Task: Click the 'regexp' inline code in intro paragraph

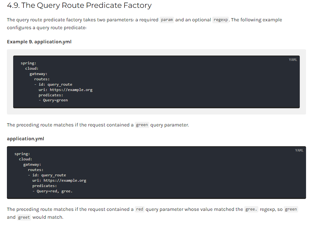Action: 220,20
